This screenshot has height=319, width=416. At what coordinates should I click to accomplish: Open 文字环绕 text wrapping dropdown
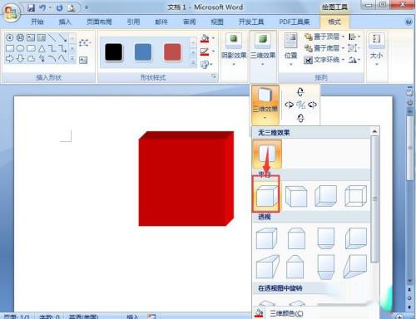pyautogui.click(x=324, y=60)
